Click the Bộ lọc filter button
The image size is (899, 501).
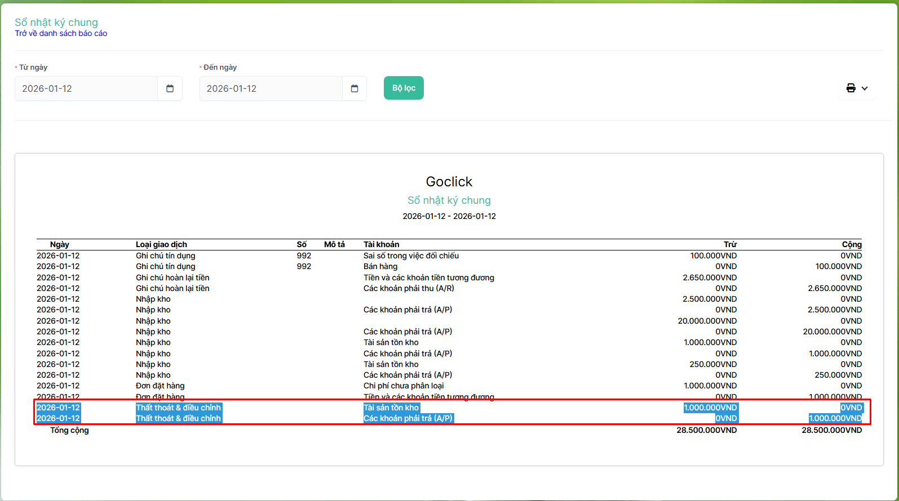click(x=404, y=88)
